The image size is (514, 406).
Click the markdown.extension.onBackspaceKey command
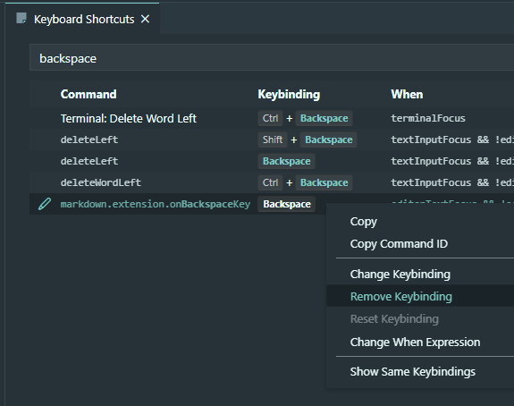[156, 204]
